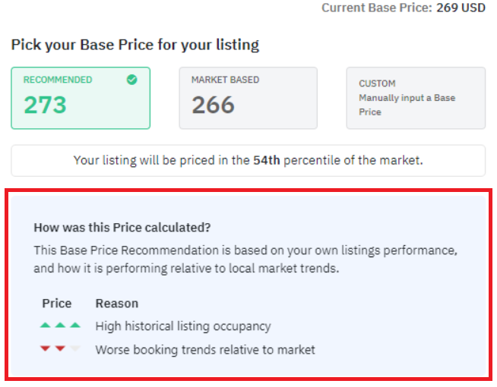Click the 266 market based price number

pos(213,105)
